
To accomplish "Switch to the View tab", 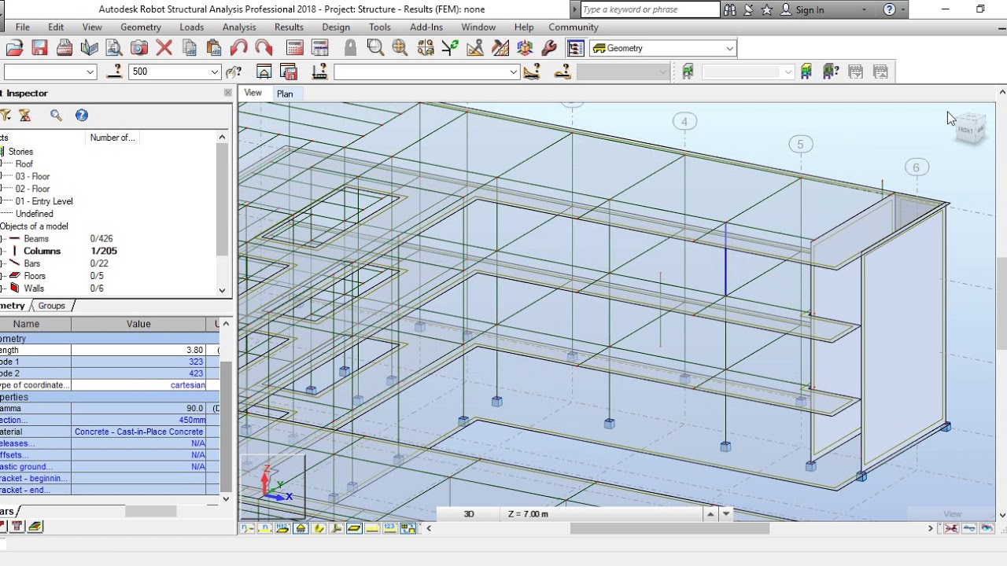I will click(253, 93).
